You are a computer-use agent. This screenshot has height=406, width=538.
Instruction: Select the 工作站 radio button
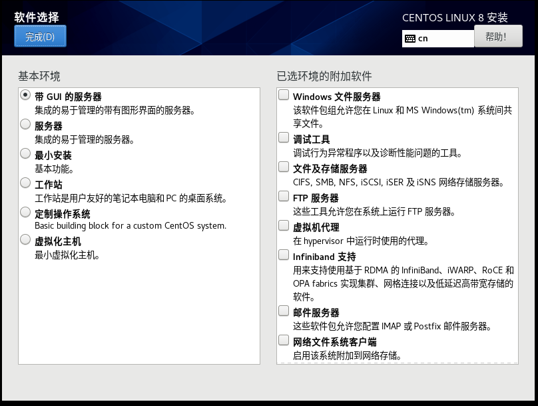(x=25, y=183)
